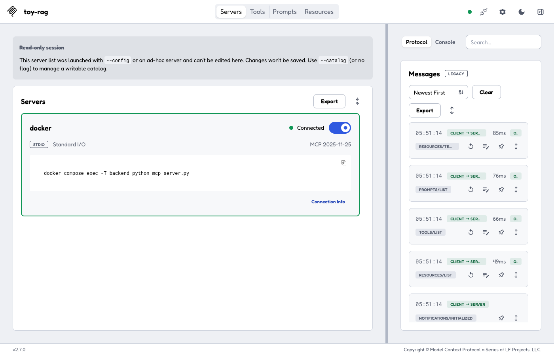Export the Servers list
This screenshot has height=356, width=554.
[329, 101]
